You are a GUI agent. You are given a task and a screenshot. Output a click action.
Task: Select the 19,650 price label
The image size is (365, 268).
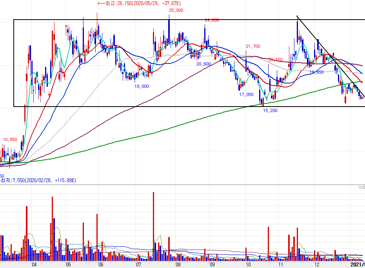[317, 72]
